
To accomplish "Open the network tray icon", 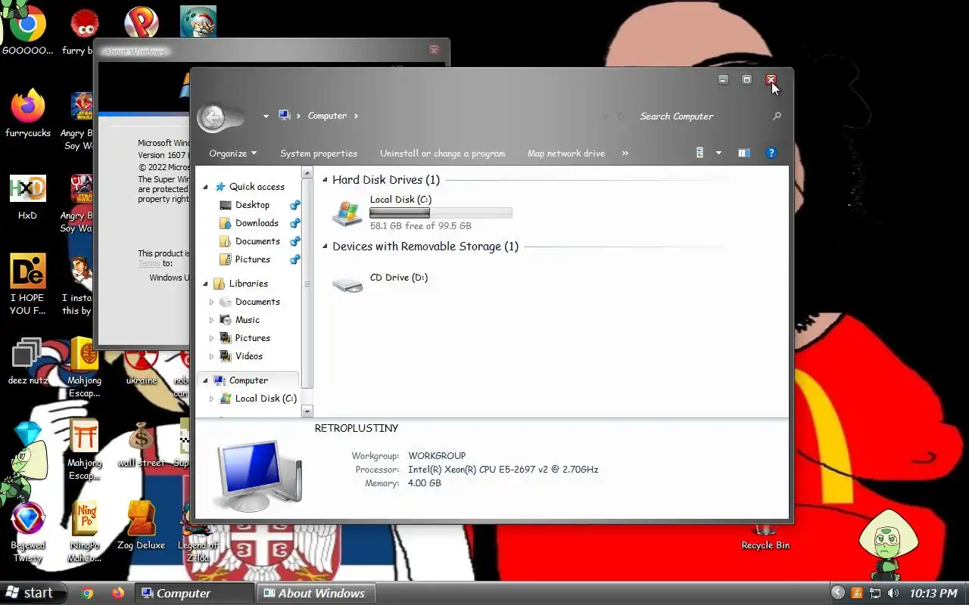I will point(875,594).
